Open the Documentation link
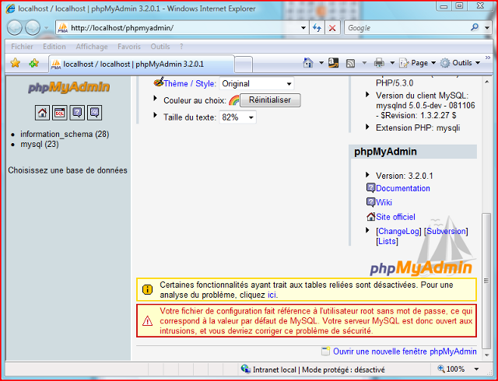The image size is (498, 381). [403, 188]
